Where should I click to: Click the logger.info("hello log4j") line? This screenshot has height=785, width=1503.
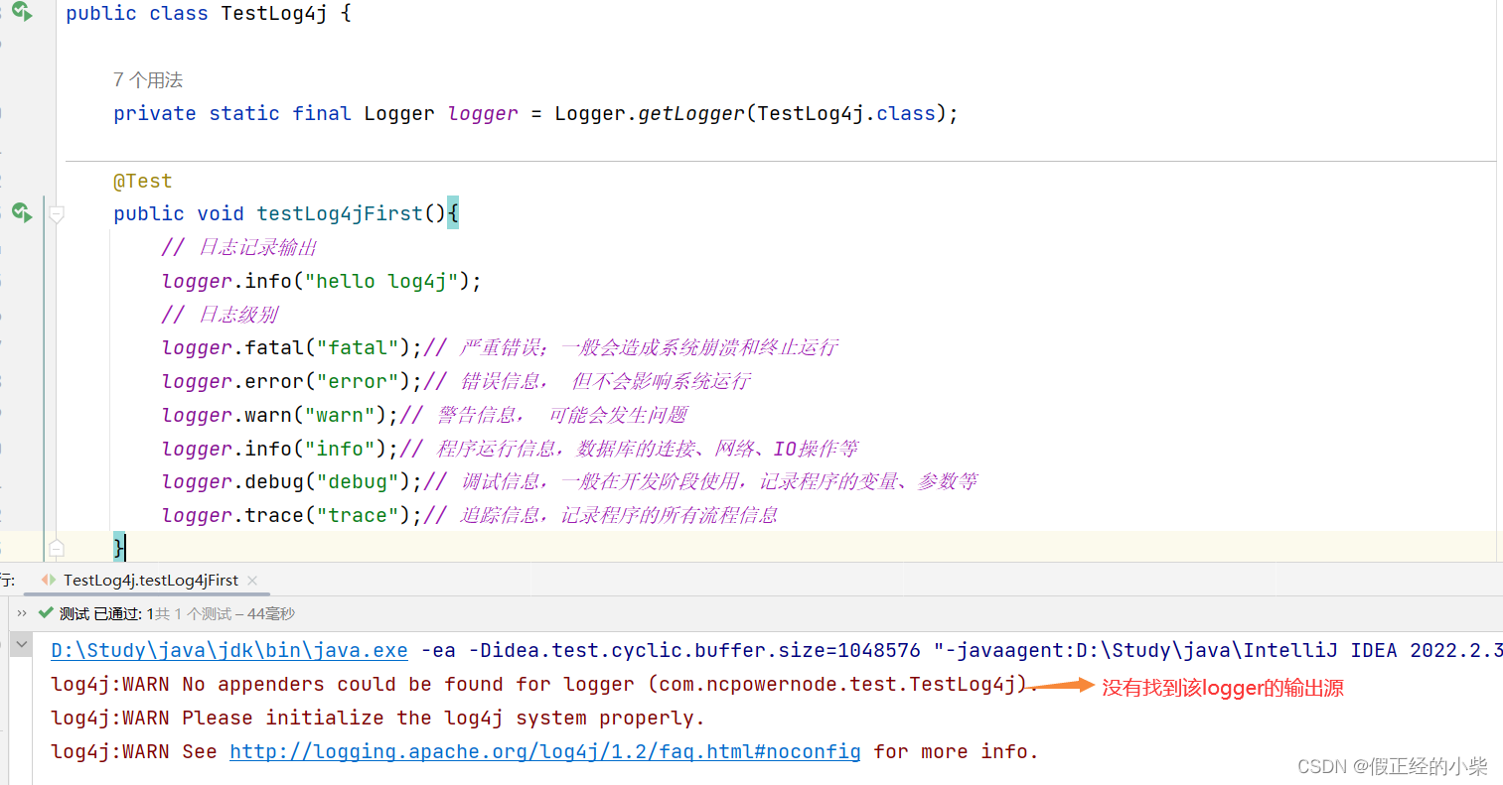(x=321, y=281)
